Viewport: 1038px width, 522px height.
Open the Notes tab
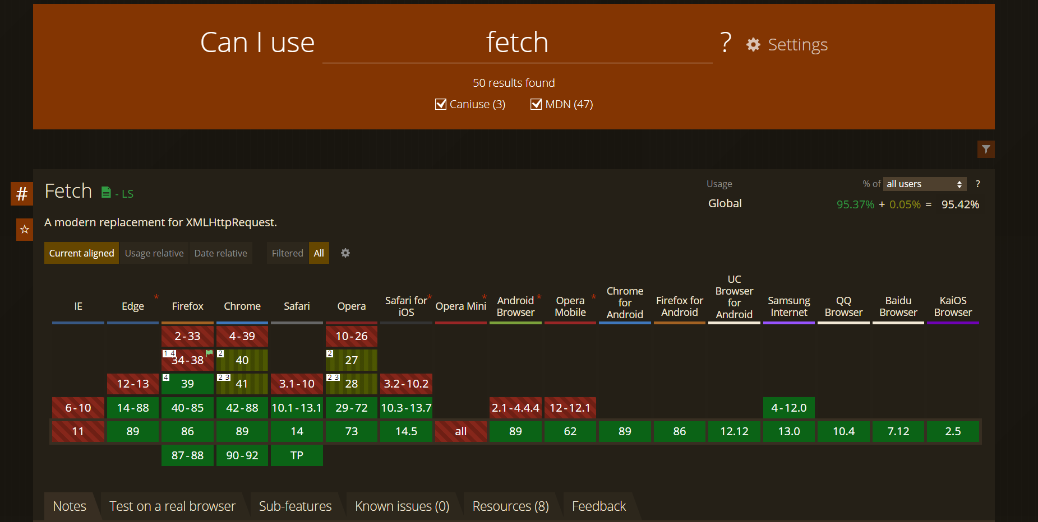(70, 506)
